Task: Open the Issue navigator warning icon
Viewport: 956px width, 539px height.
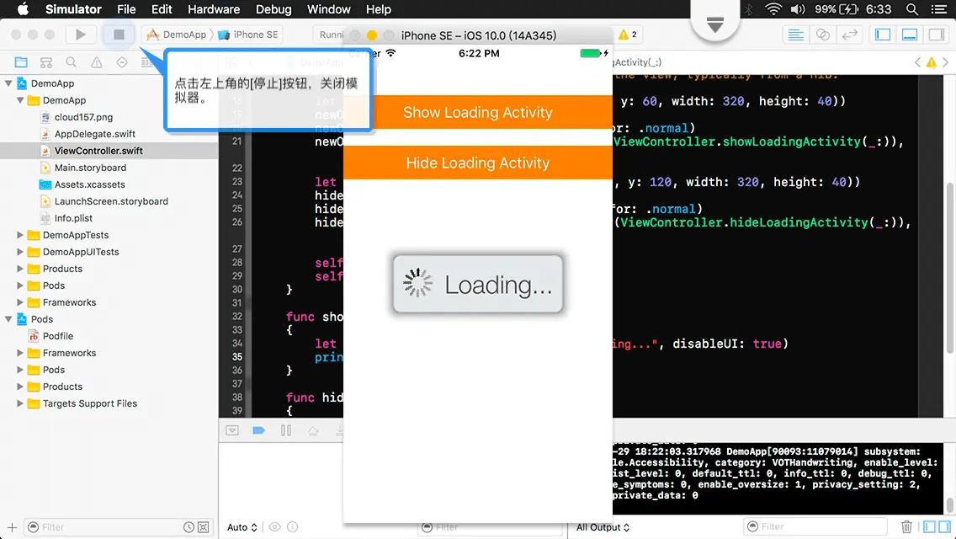Action: (x=96, y=62)
